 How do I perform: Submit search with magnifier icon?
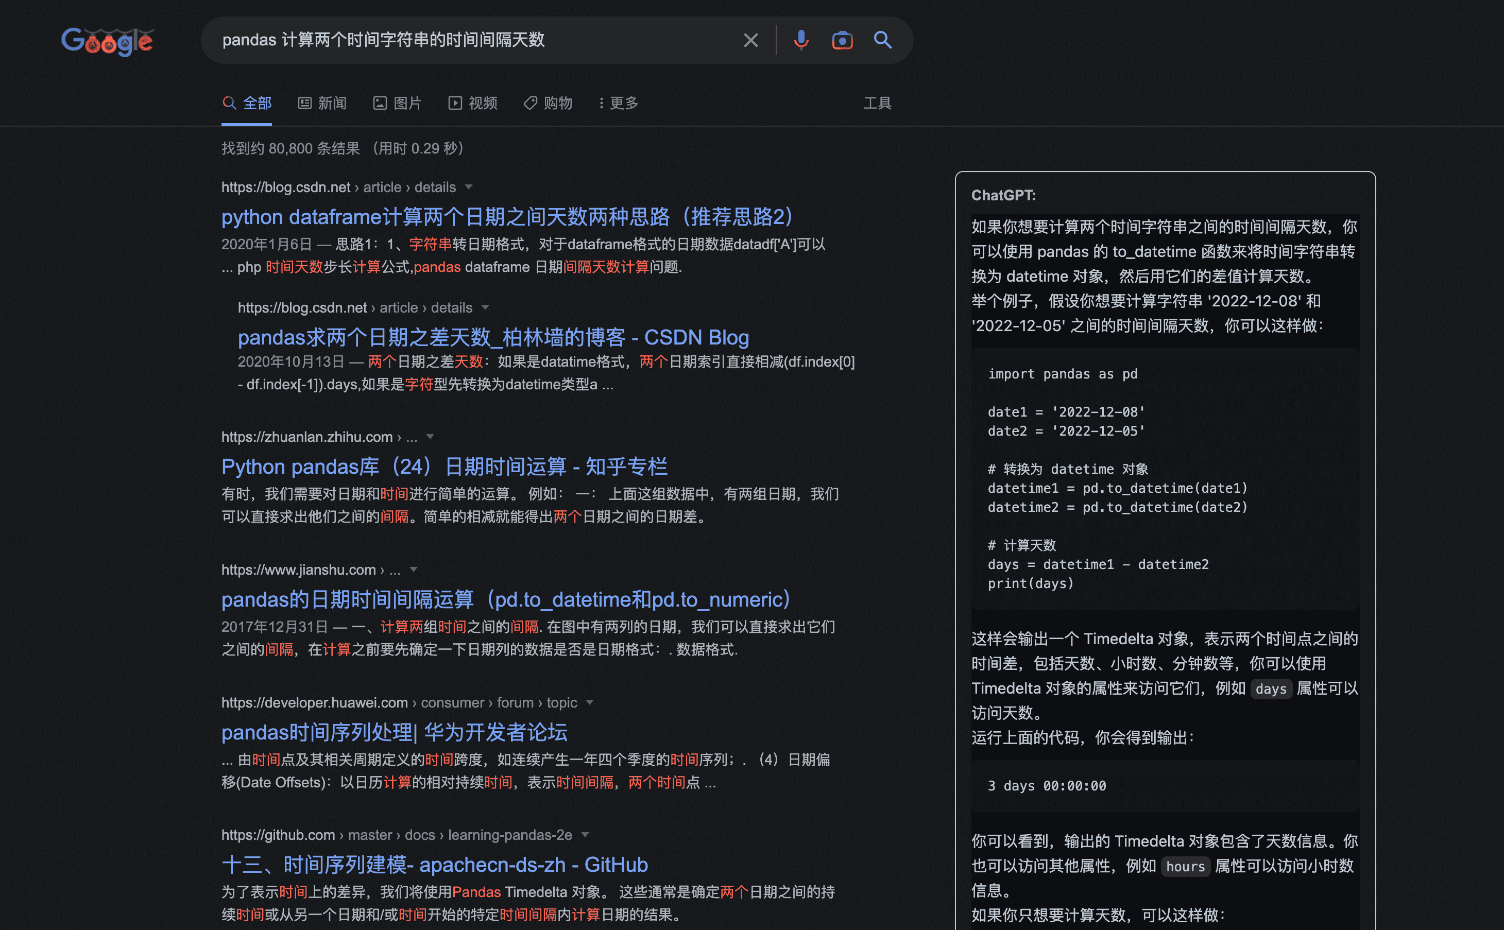click(x=883, y=41)
